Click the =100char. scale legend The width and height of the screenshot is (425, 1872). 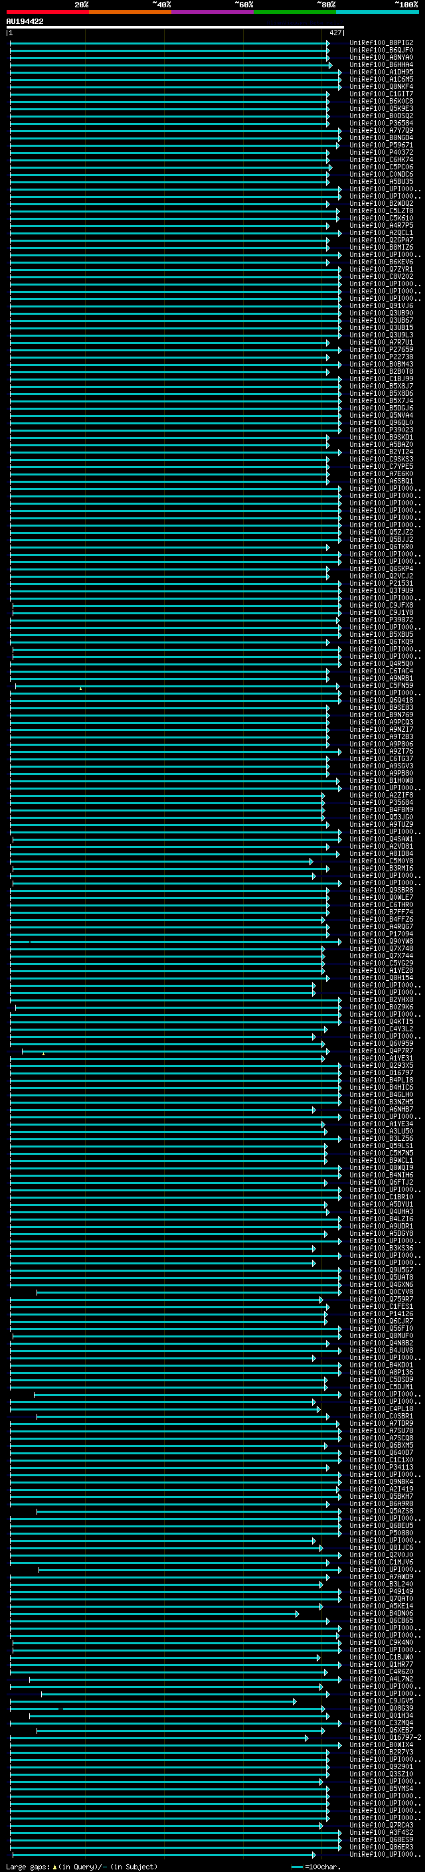[x=315, y=1867]
